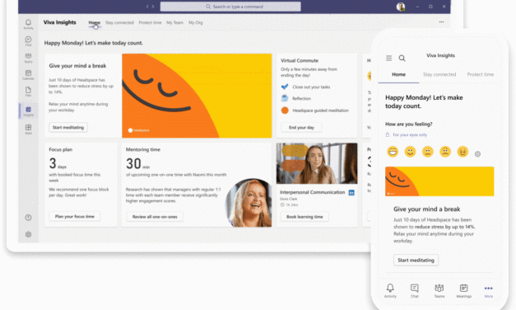Switch to the desktop Protect time tab
The height and width of the screenshot is (310, 516).
tap(150, 23)
